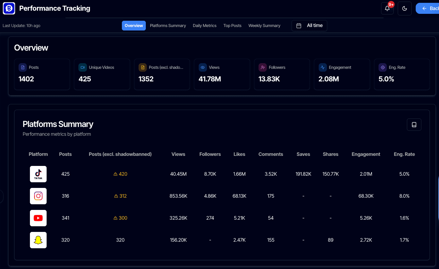Image resolution: width=439 pixels, height=269 pixels.
Task: Click the 13.83K Followers value
Action: [269, 79]
